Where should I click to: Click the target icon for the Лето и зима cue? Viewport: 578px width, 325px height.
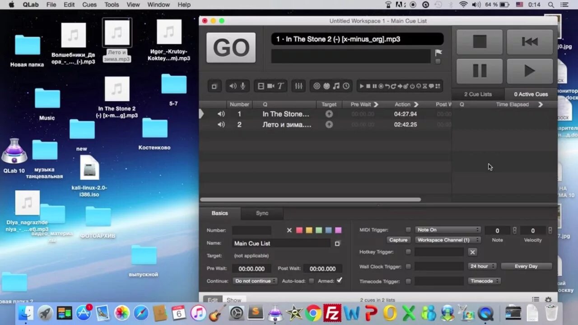(329, 125)
